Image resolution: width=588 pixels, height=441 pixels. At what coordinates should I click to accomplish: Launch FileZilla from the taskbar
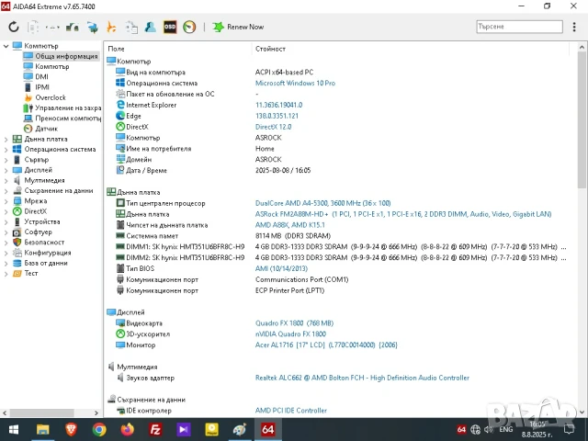pyautogui.click(x=155, y=429)
